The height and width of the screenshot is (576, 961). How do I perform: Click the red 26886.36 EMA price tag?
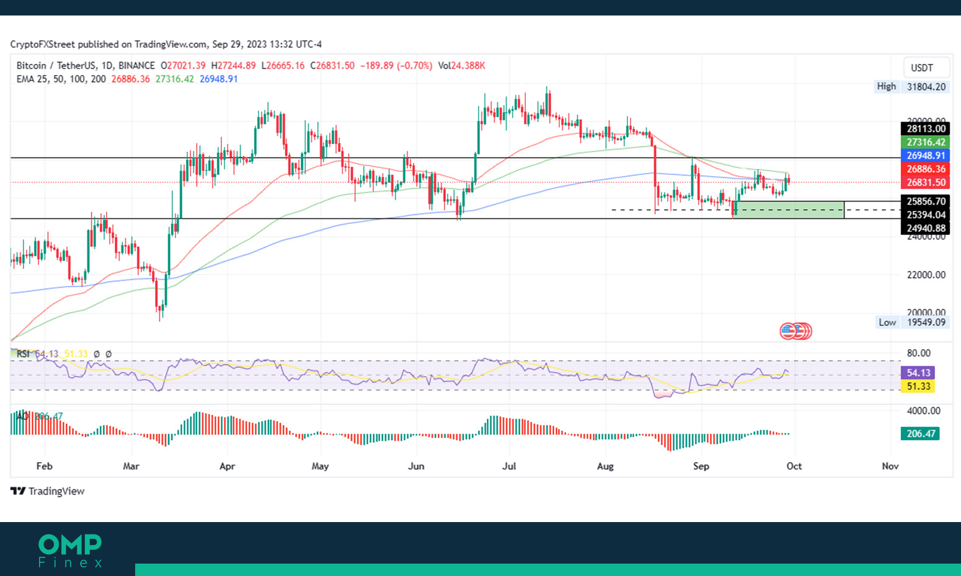click(925, 169)
